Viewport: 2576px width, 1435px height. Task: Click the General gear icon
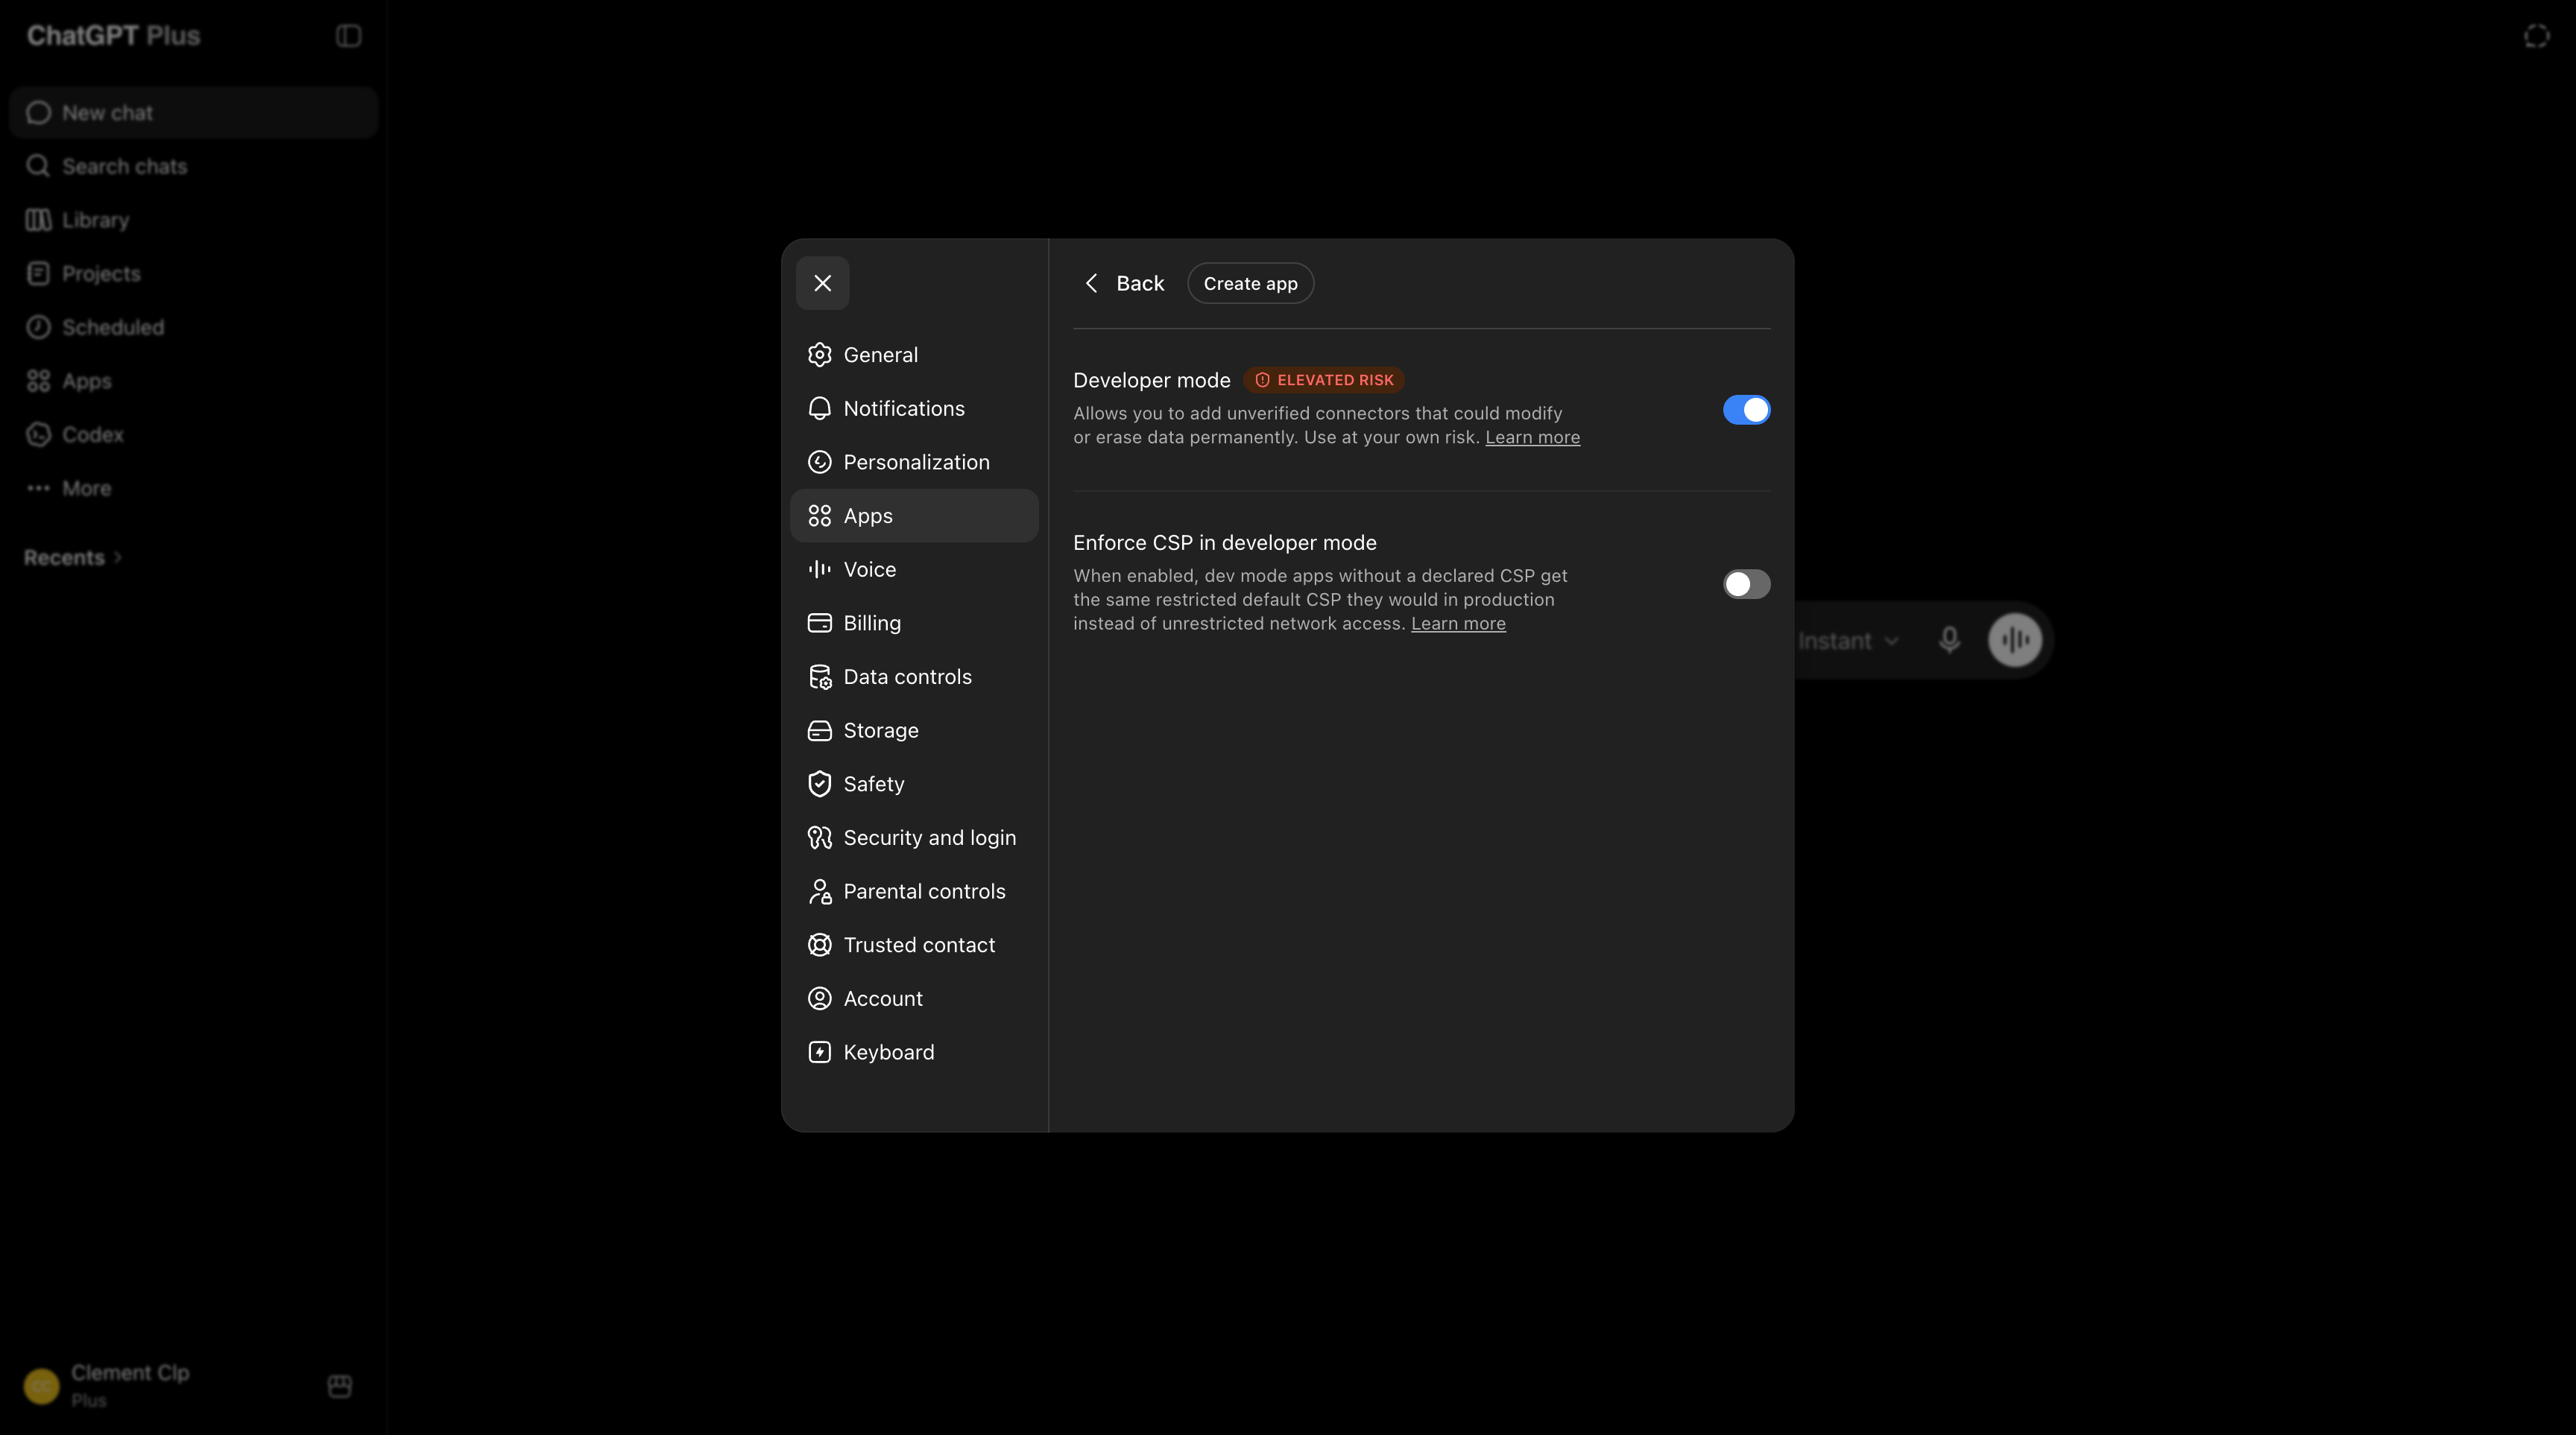(x=819, y=355)
